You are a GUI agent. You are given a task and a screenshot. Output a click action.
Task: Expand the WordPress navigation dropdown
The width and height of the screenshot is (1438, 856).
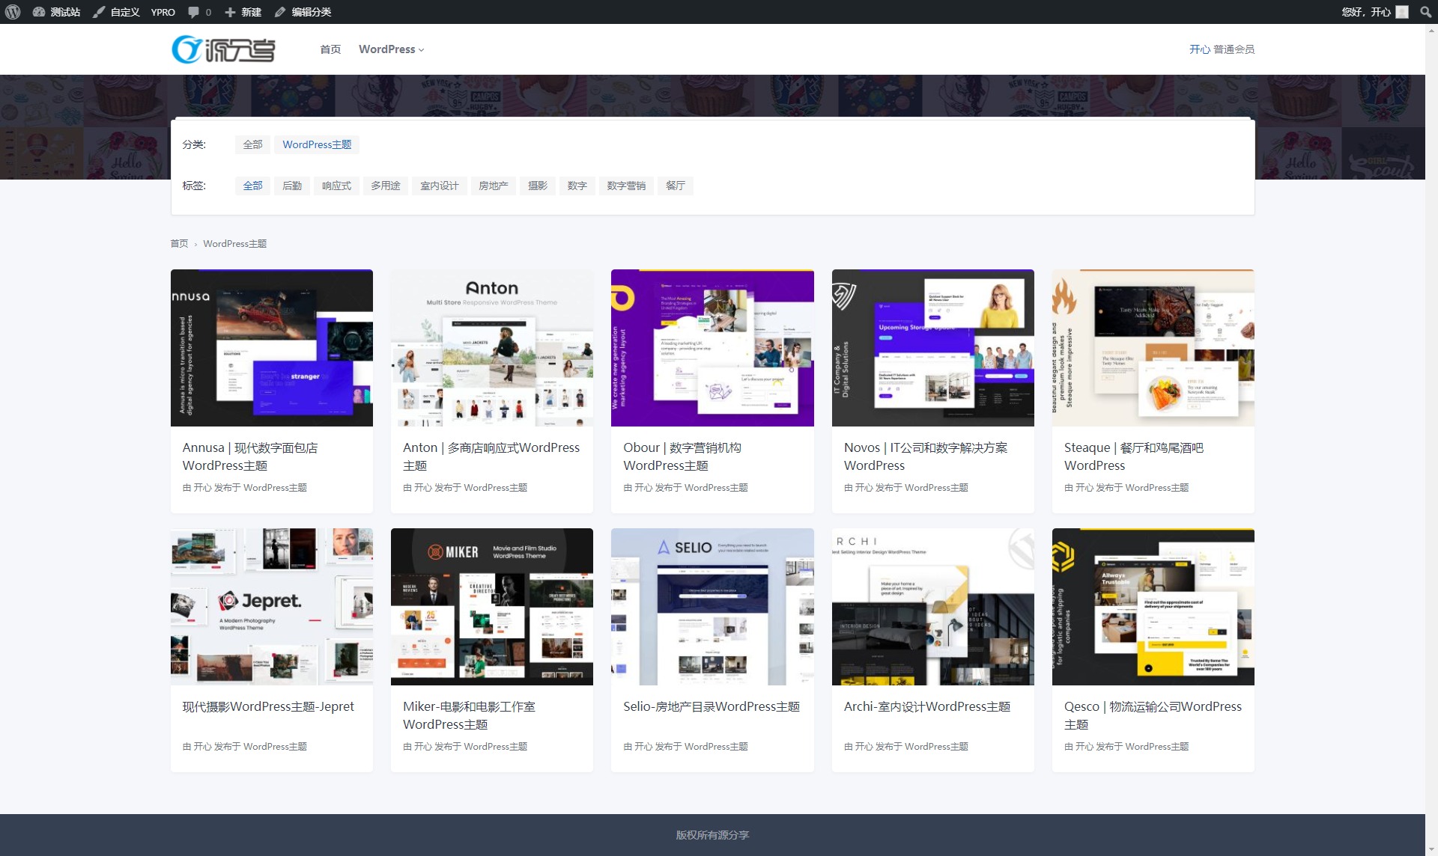click(x=391, y=49)
